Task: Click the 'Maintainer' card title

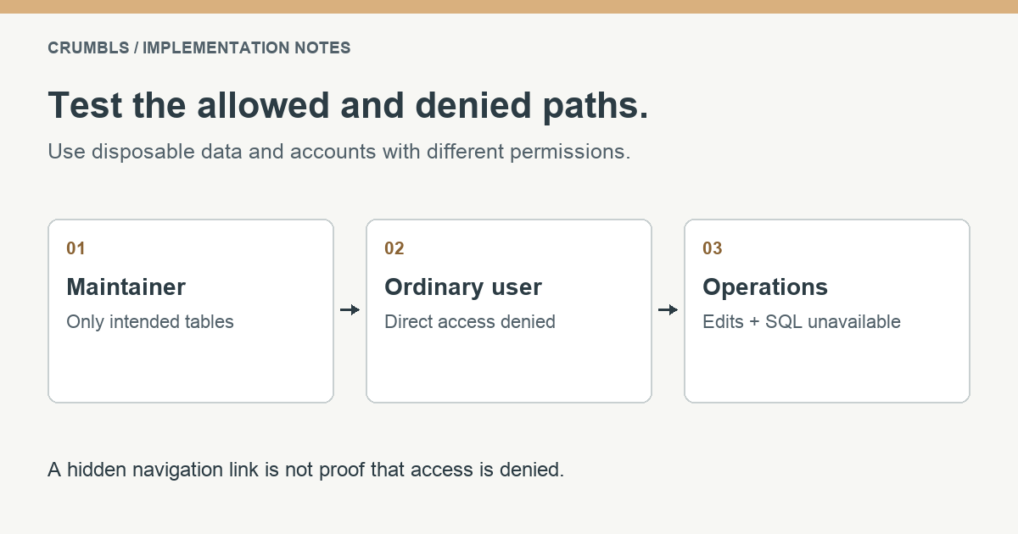Action: point(126,287)
